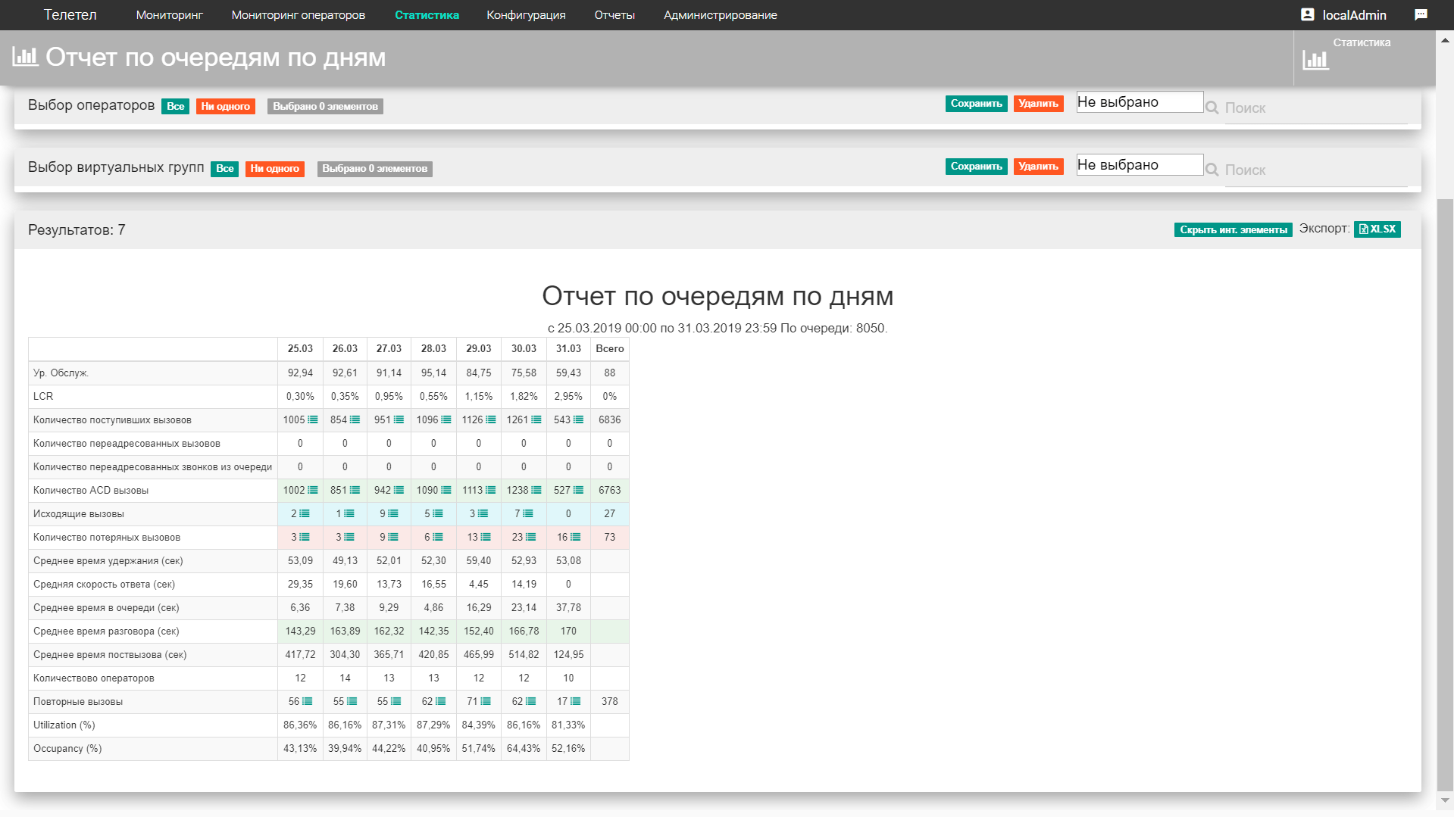1454x817 pixels.
Task: Select Ни одного for operator selection
Action: (x=226, y=106)
